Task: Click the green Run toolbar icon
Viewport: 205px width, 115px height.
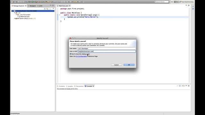Action: coord(32,2)
